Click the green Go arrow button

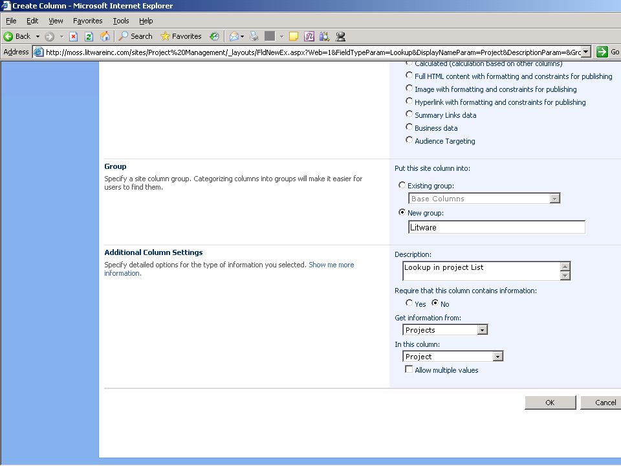(x=602, y=52)
